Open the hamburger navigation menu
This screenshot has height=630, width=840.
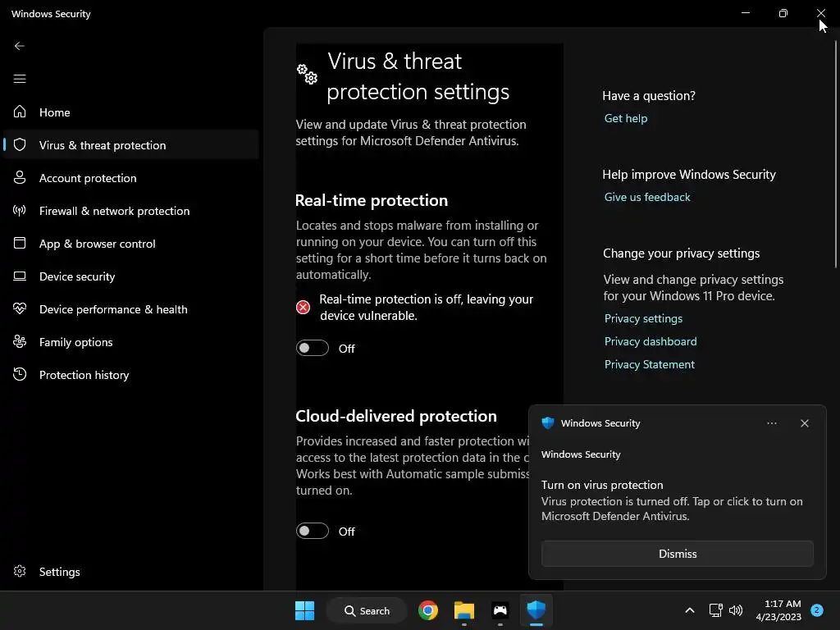pyautogui.click(x=20, y=79)
